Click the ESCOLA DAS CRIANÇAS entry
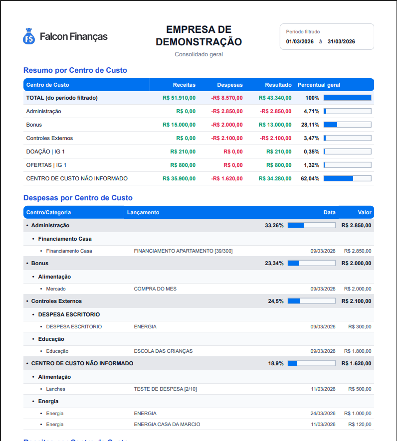 [163, 351]
